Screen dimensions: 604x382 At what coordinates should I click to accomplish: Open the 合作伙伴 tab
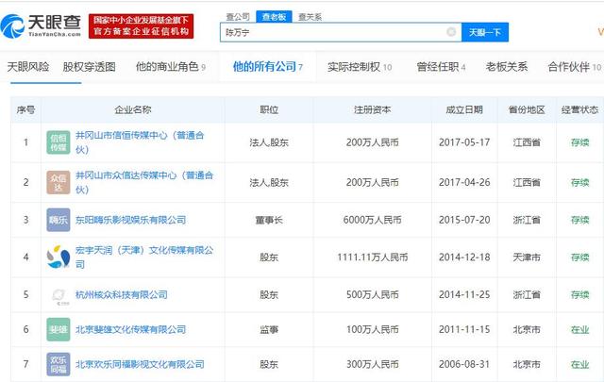pos(575,67)
